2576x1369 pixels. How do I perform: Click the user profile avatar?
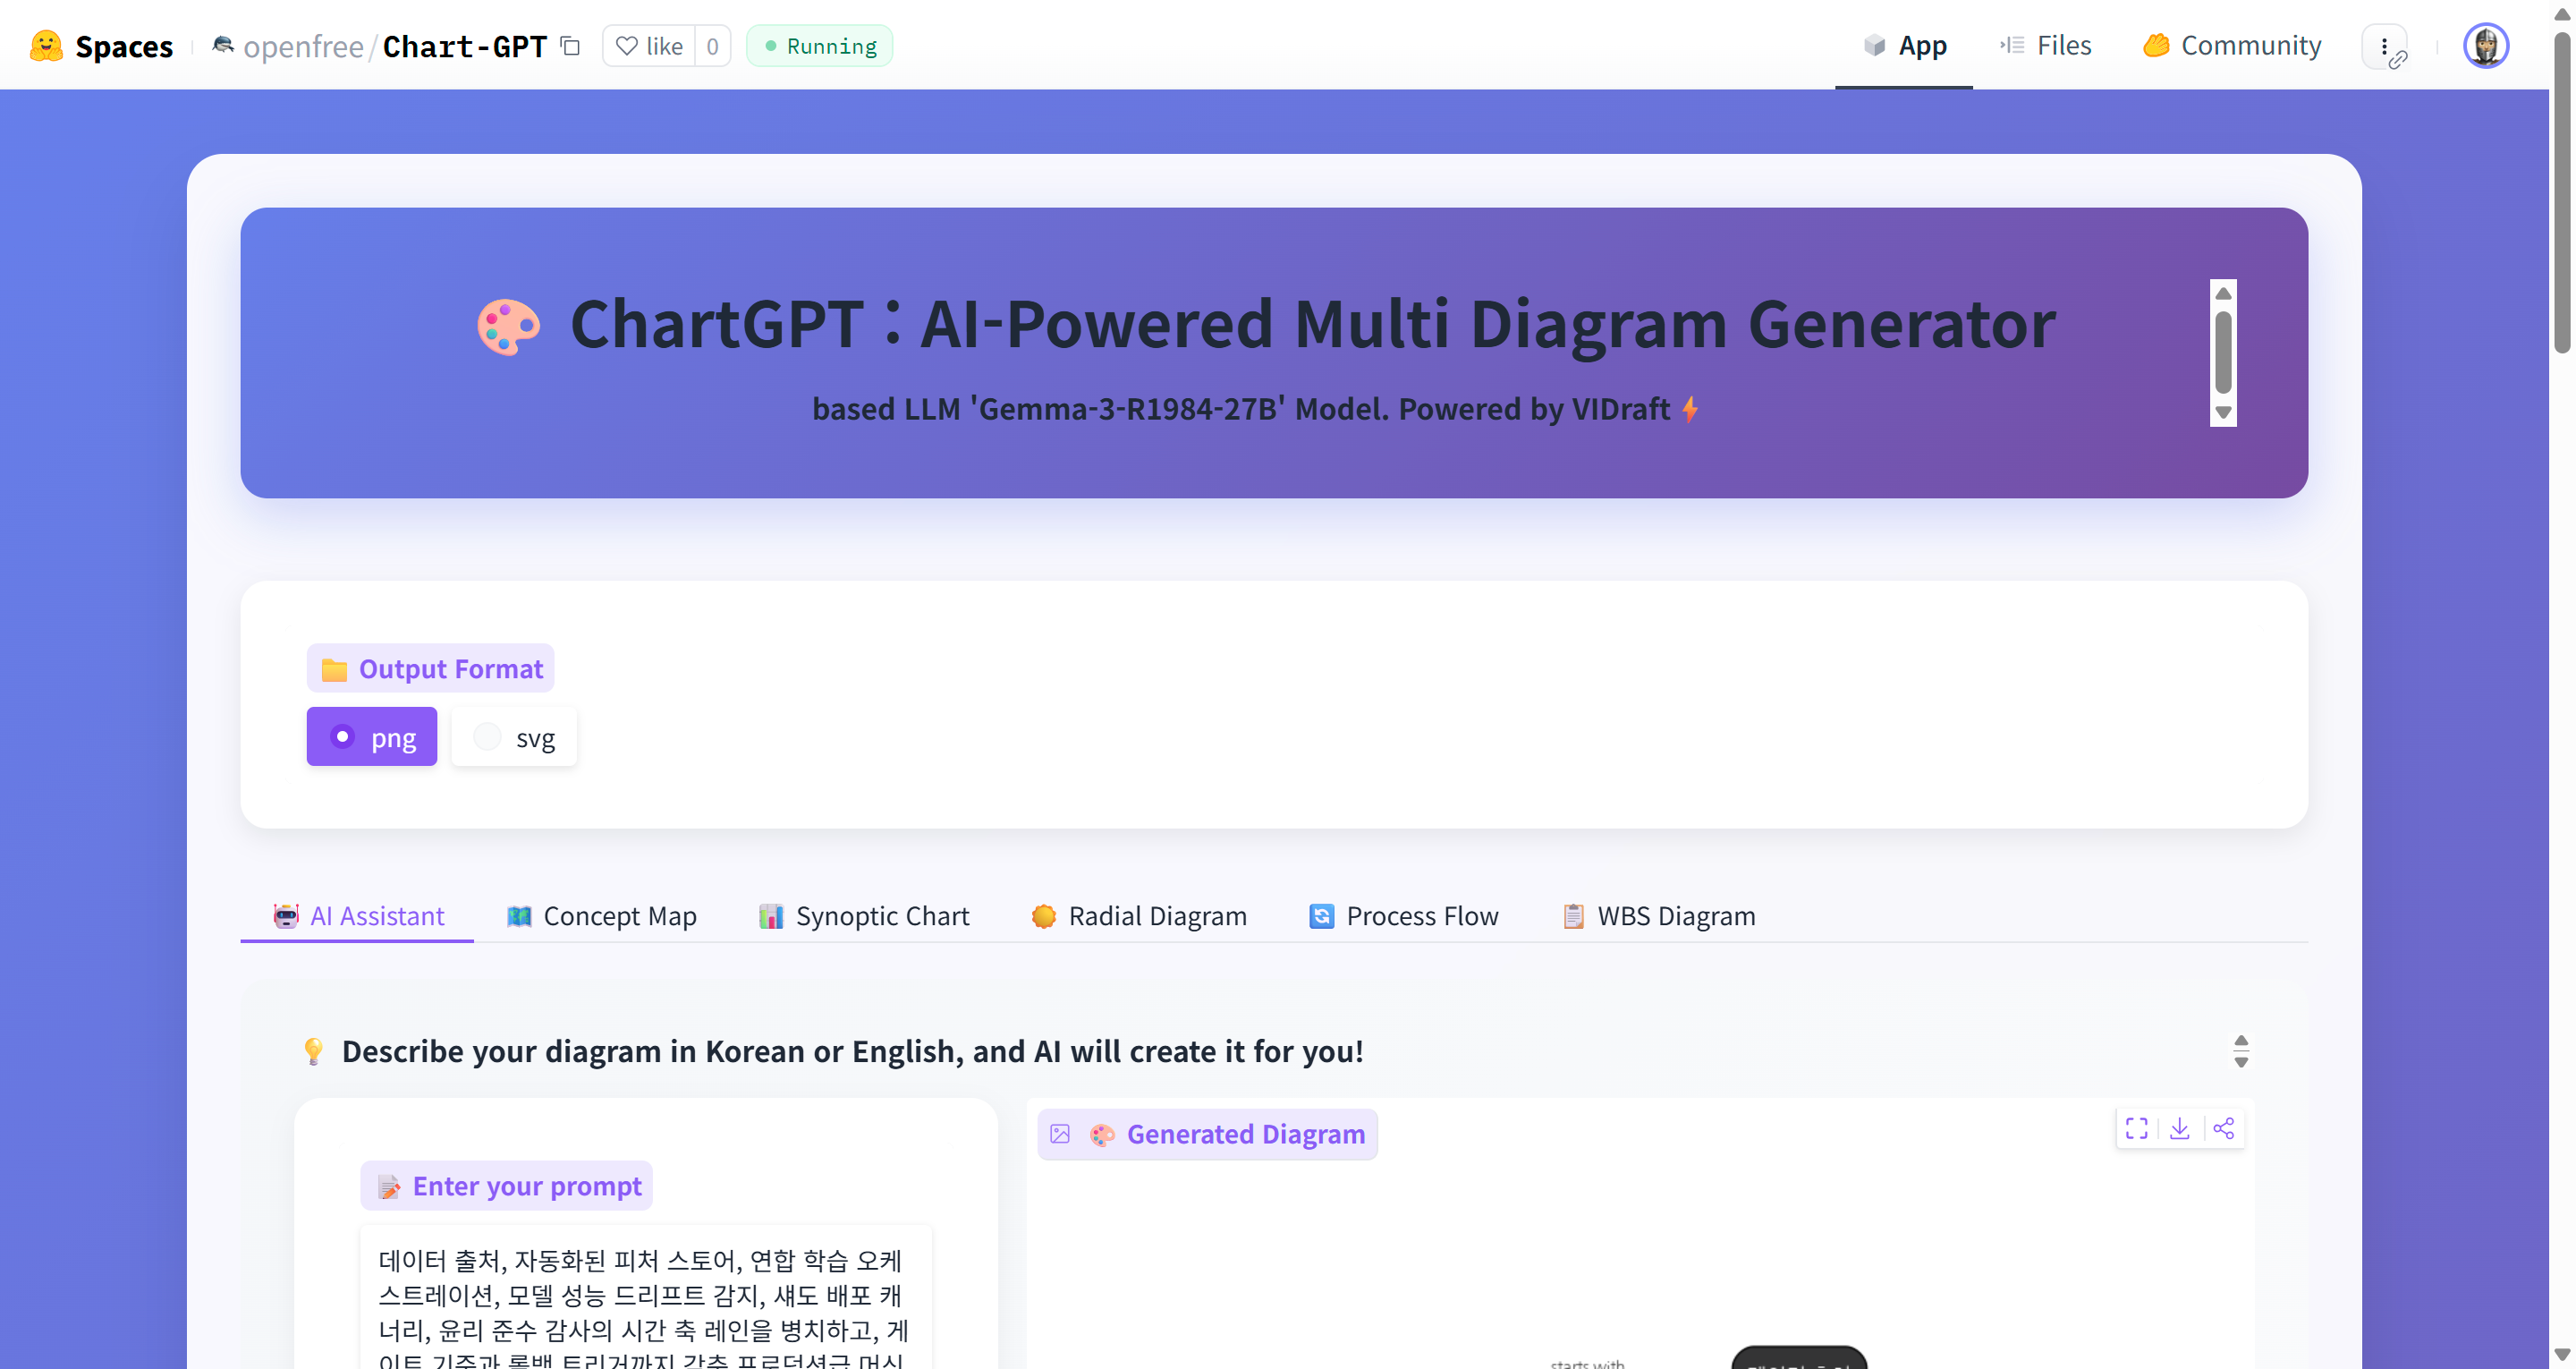click(x=2484, y=46)
